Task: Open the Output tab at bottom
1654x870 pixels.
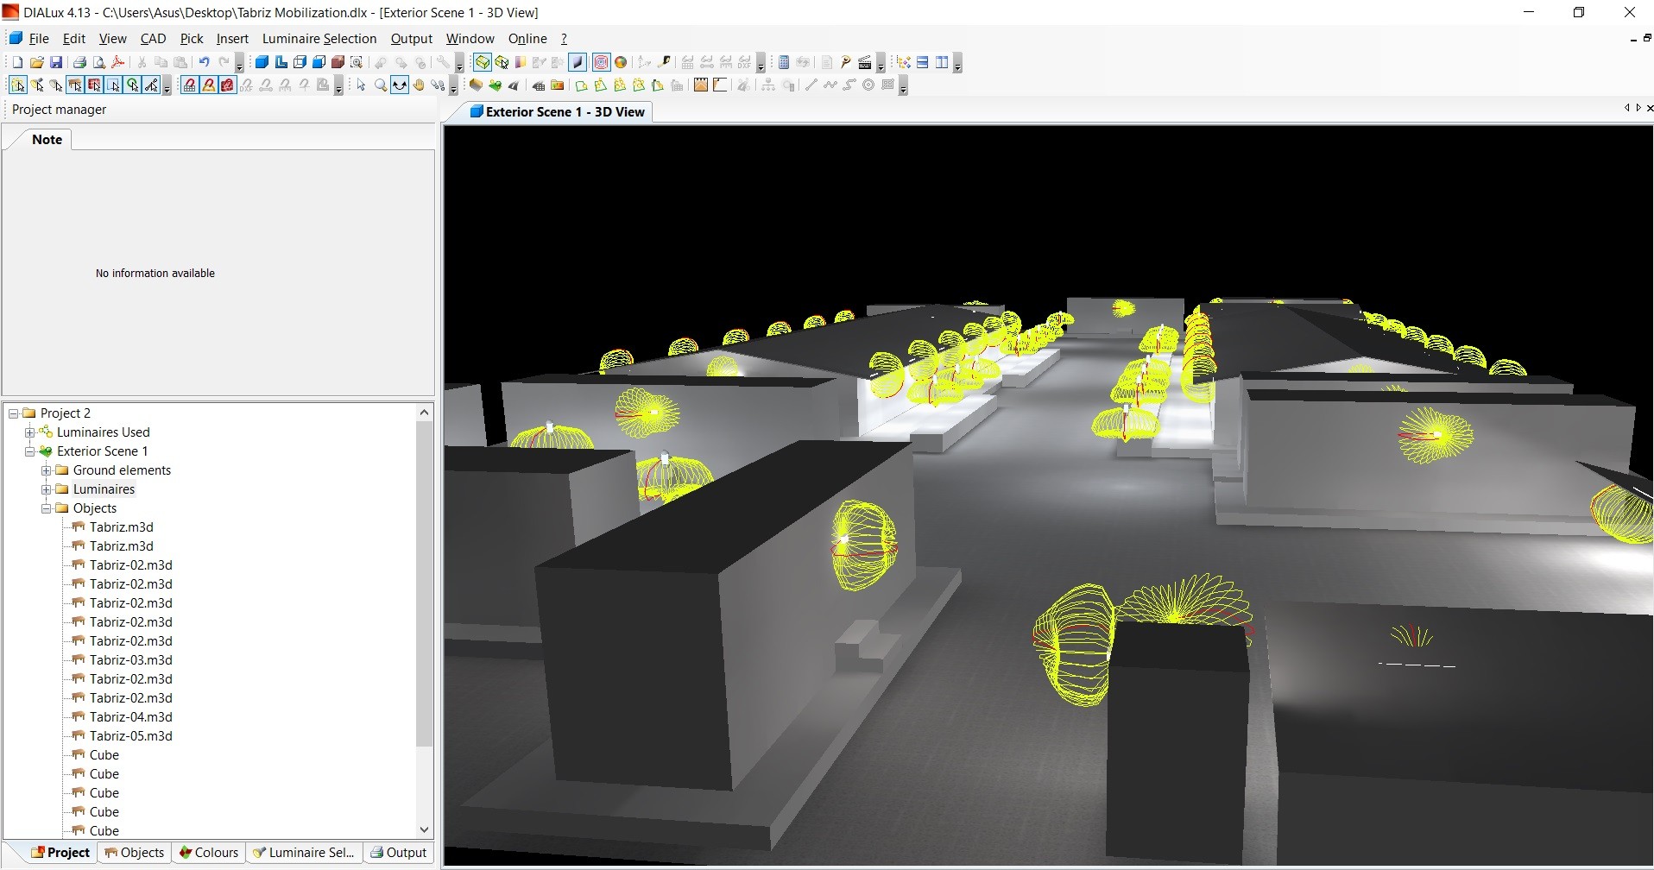Action: (x=398, y=853)
